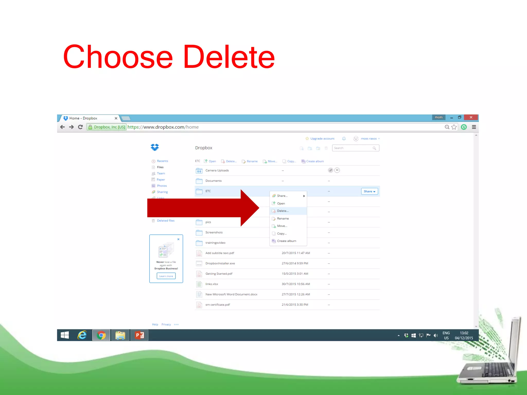Image resolution: width=527 pixels, height=395 pixels.
Task: Choose Delete in the context menu
Action: click(288, 211)
